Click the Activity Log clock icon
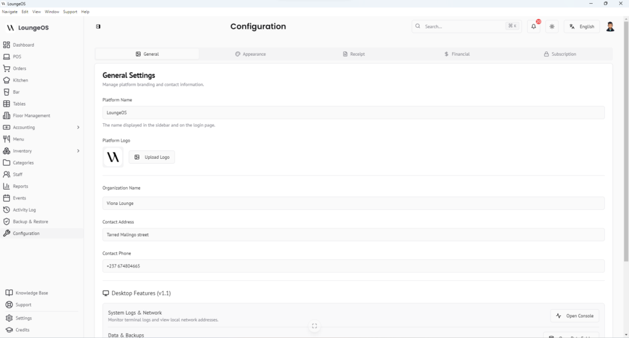 point(7,210)
